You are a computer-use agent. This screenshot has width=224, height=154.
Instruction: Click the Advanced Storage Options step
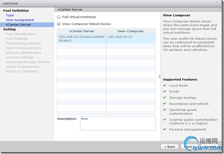pyautogui.click(x=28, y=62)
